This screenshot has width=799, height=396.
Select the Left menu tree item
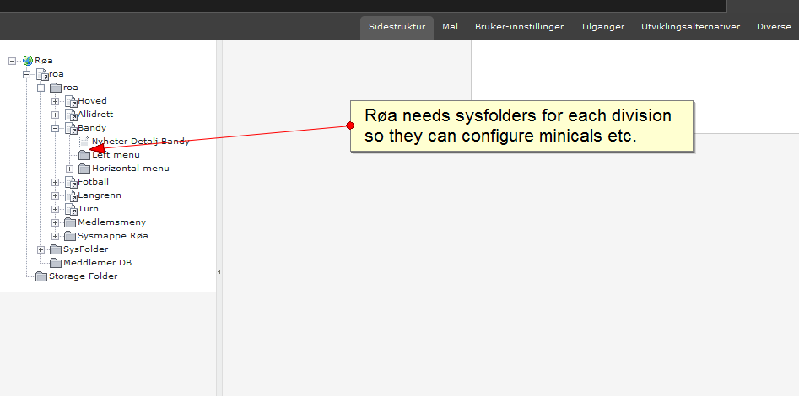point(116,155)
